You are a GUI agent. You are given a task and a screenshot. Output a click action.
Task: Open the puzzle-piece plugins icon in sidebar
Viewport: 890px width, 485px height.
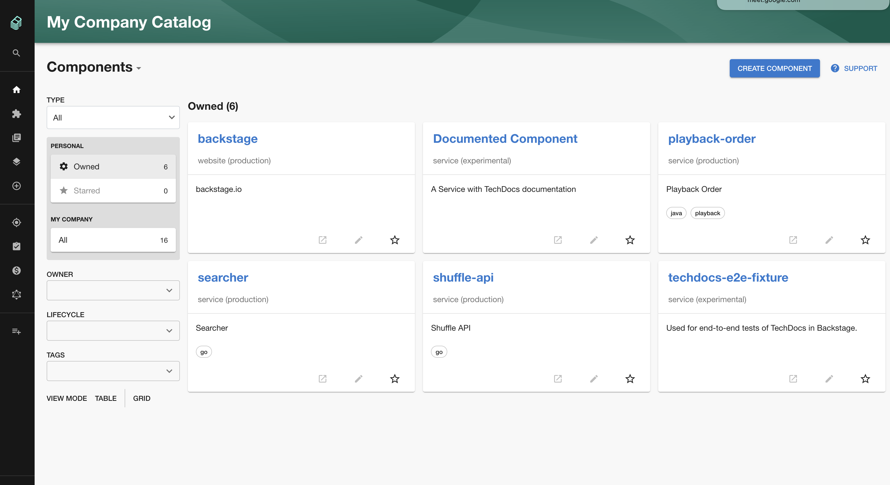pyautogui.click(x=16, y=114)
